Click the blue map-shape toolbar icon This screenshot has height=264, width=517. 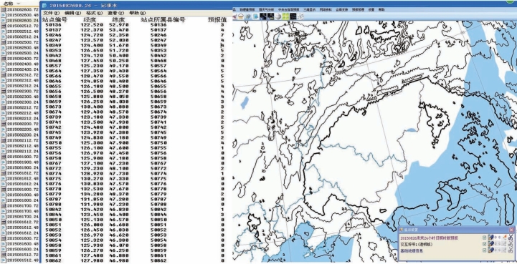pos(255,16)
